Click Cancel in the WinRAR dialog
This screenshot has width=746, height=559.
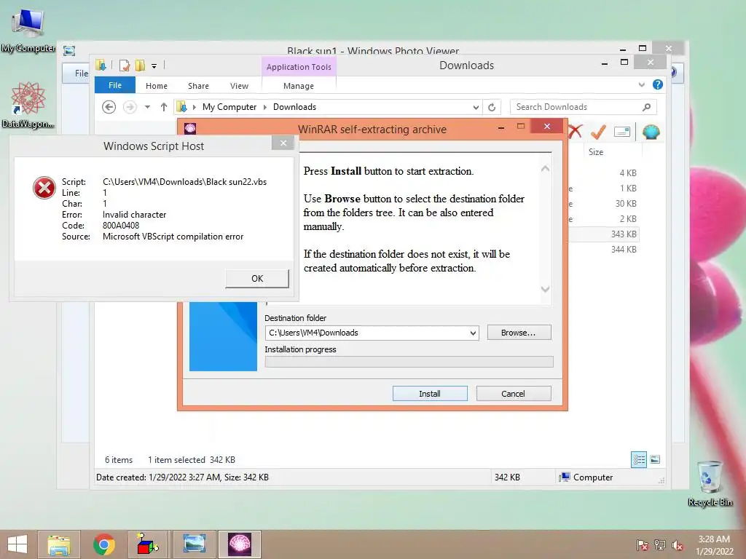(514, 394)
